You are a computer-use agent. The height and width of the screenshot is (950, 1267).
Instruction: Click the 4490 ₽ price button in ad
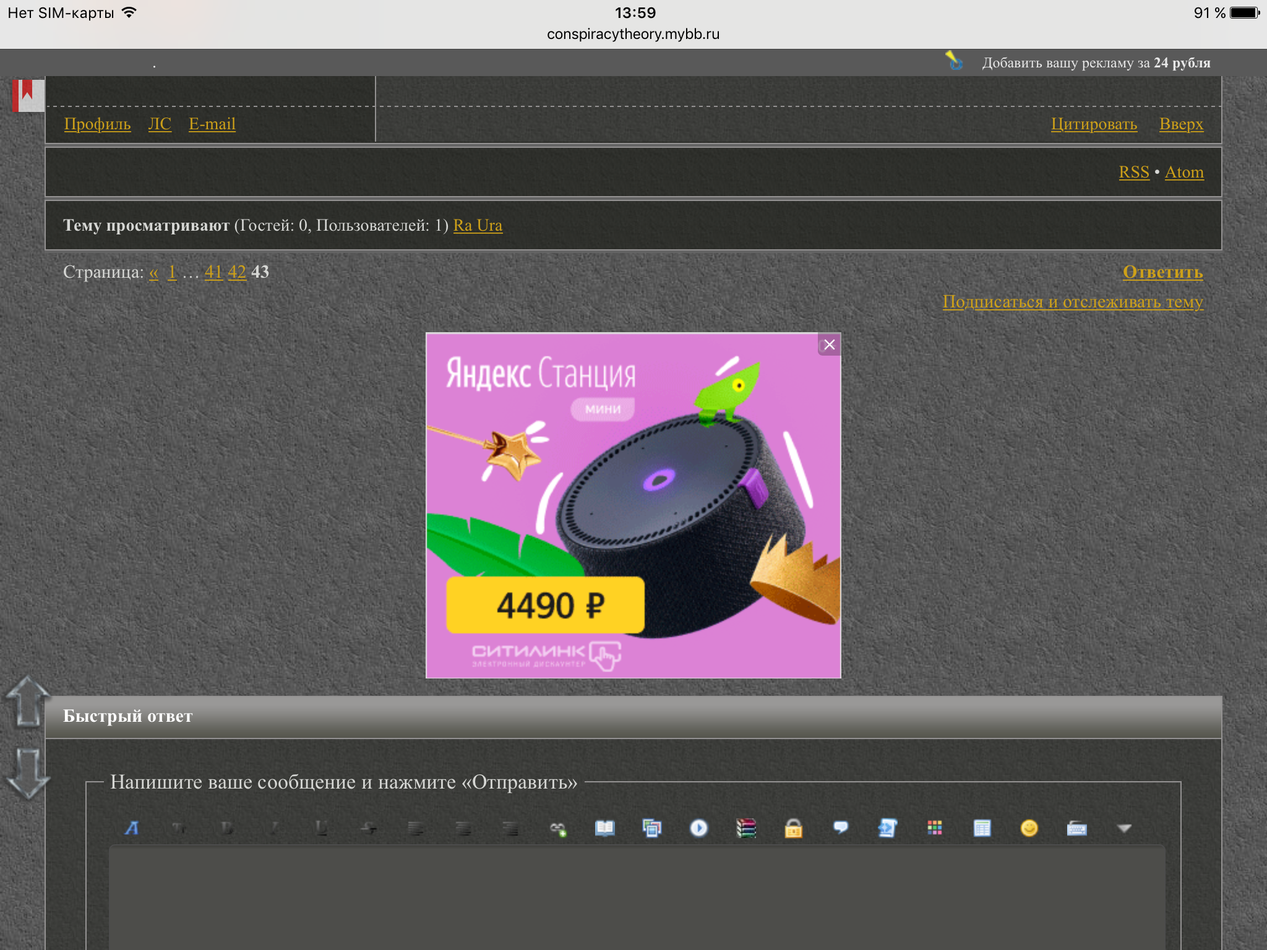(x=546, y=605)
